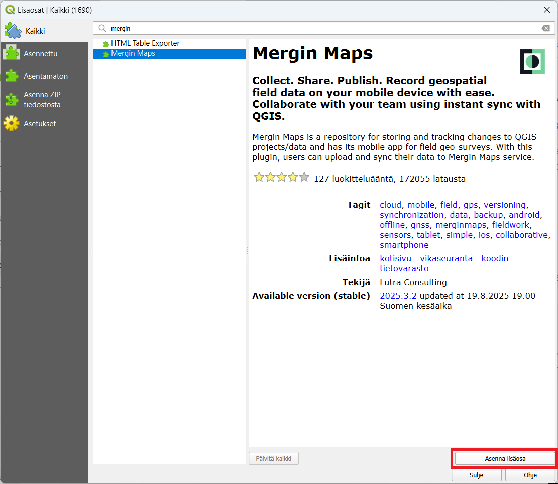558x484 pixels.
Task: Open the merginmaps tag link
Action: 461,225
